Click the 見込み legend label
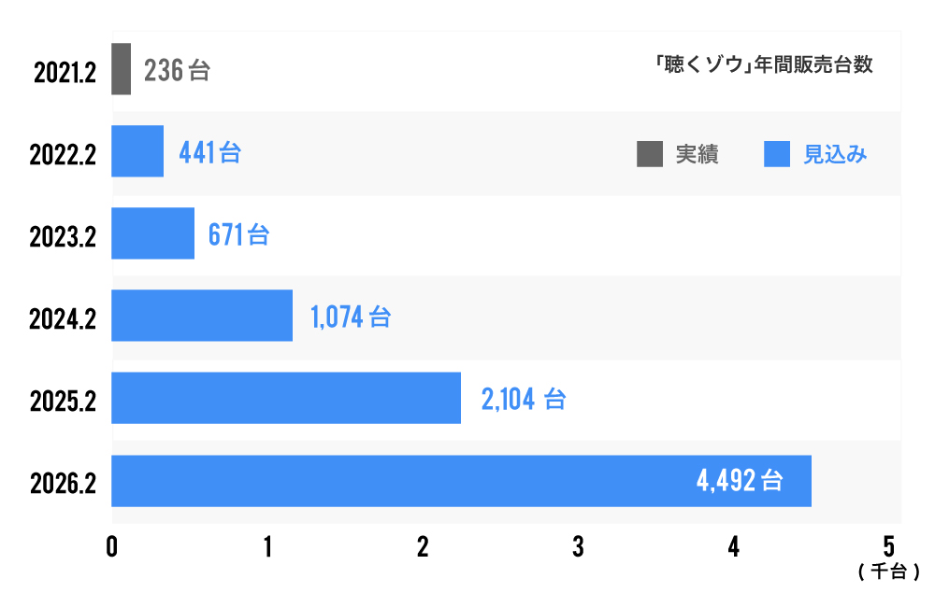Viewport: 935px width, 593px height. point(835,155)
